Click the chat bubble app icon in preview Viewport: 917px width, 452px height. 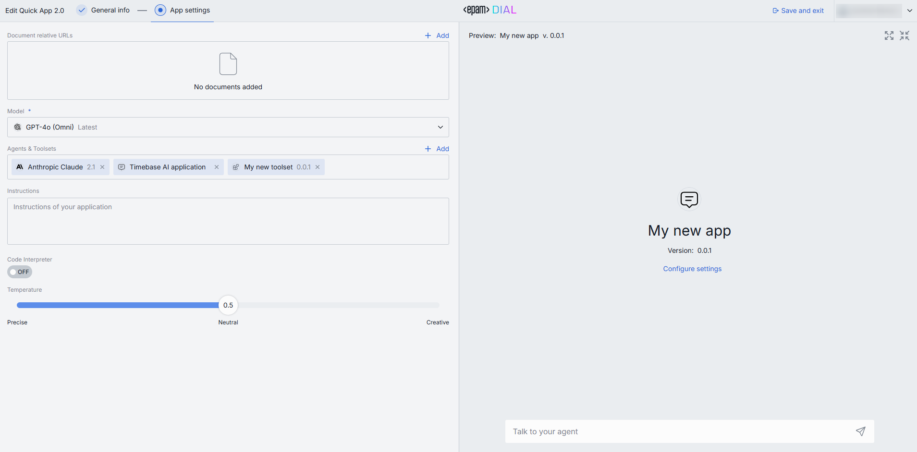click(x=689, y=199)
